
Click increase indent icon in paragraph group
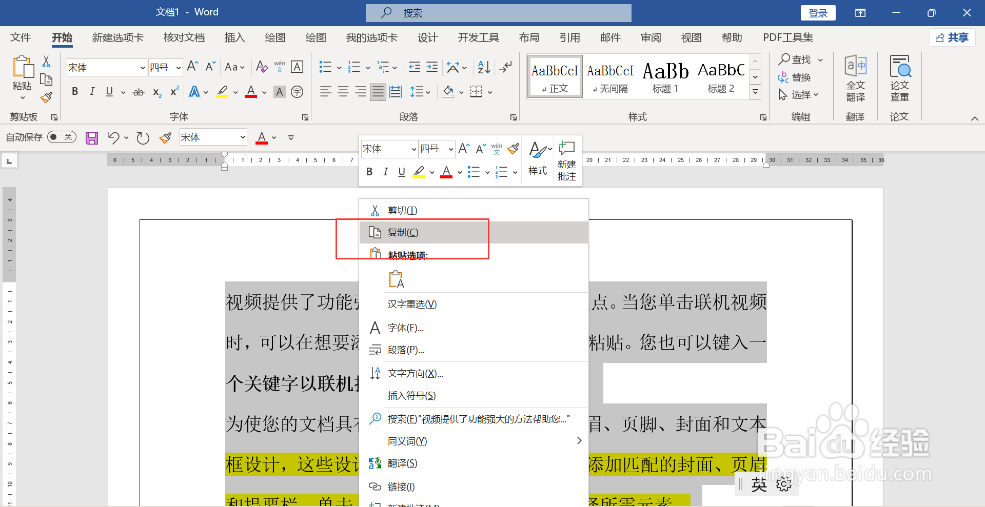point(432,67)
